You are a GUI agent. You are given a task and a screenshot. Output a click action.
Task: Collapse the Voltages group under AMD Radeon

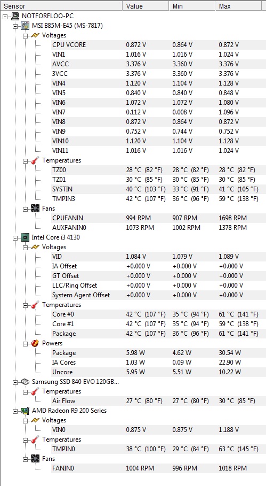point(25,420)
